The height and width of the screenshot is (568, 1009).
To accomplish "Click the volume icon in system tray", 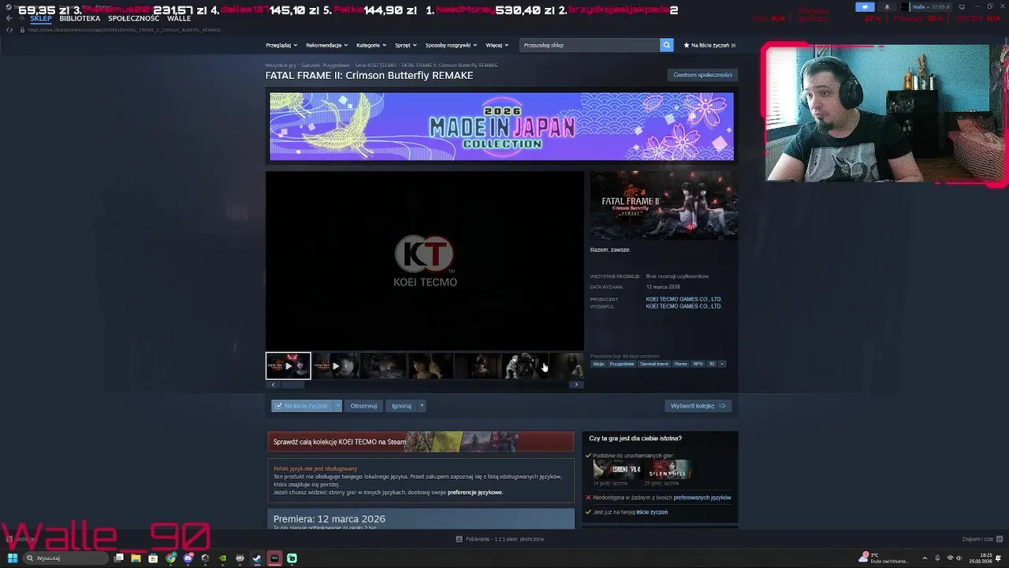I will pyautogui.click(x=959, y=558).
